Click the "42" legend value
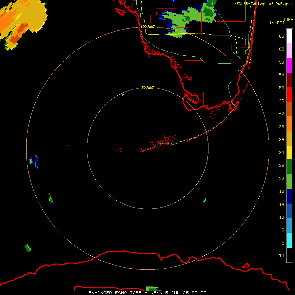This screenshot has height=295, width=295. pyautogui.click(x=282, y=114)
